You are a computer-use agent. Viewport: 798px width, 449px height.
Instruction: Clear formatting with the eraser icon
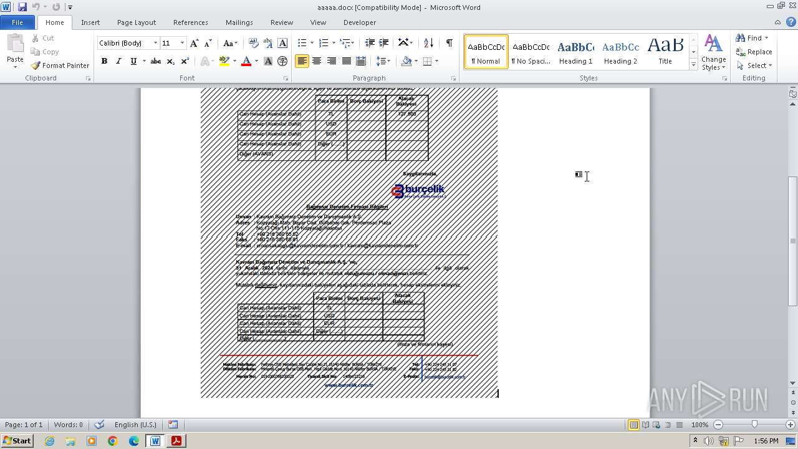click(x=254, y=43)
